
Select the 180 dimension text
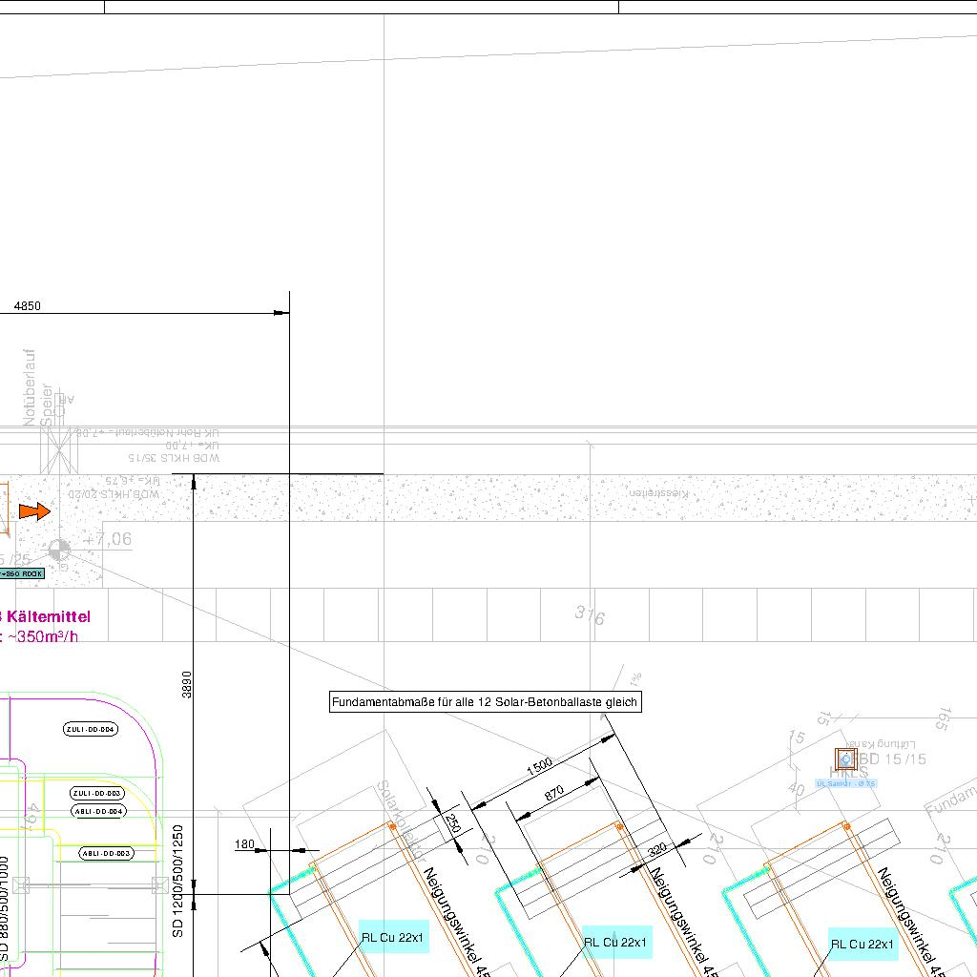pos(244,844)
